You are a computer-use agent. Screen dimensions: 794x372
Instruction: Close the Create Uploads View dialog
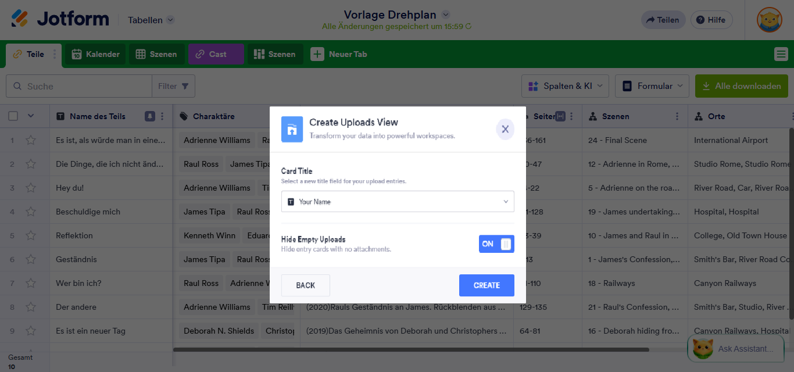tap(505, 129)
